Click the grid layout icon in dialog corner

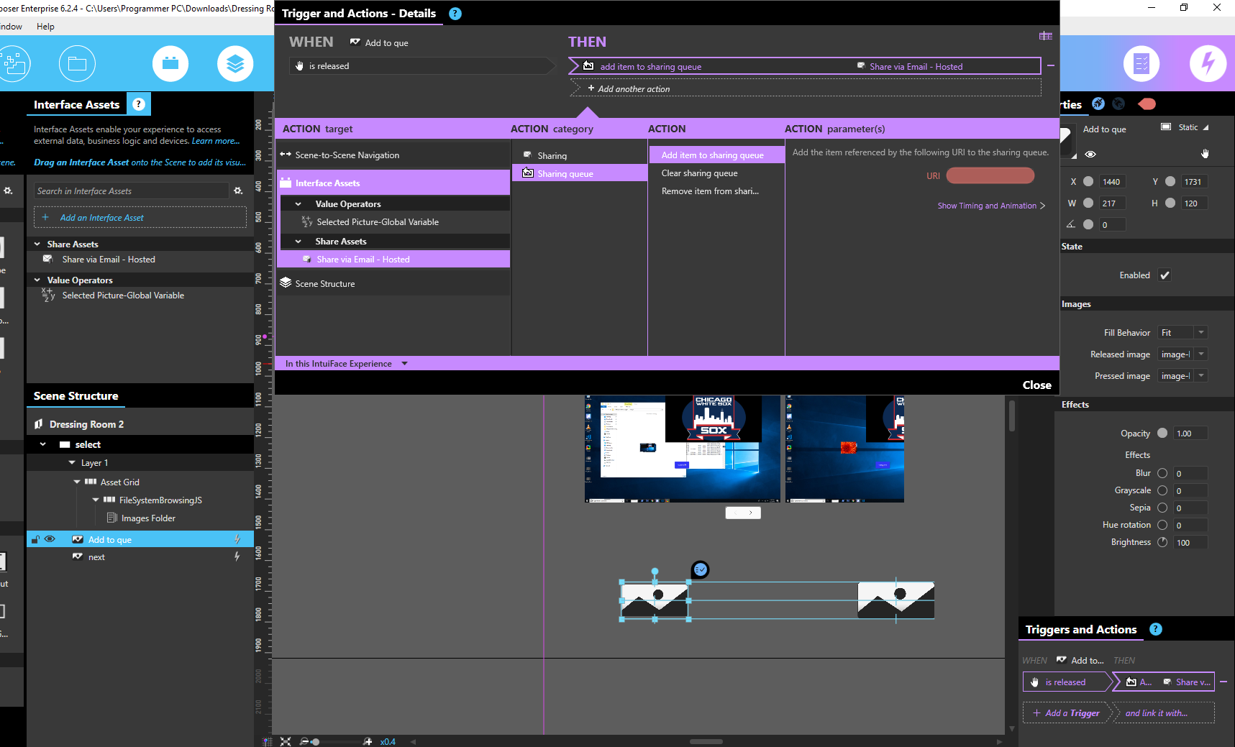point(1045,36)
